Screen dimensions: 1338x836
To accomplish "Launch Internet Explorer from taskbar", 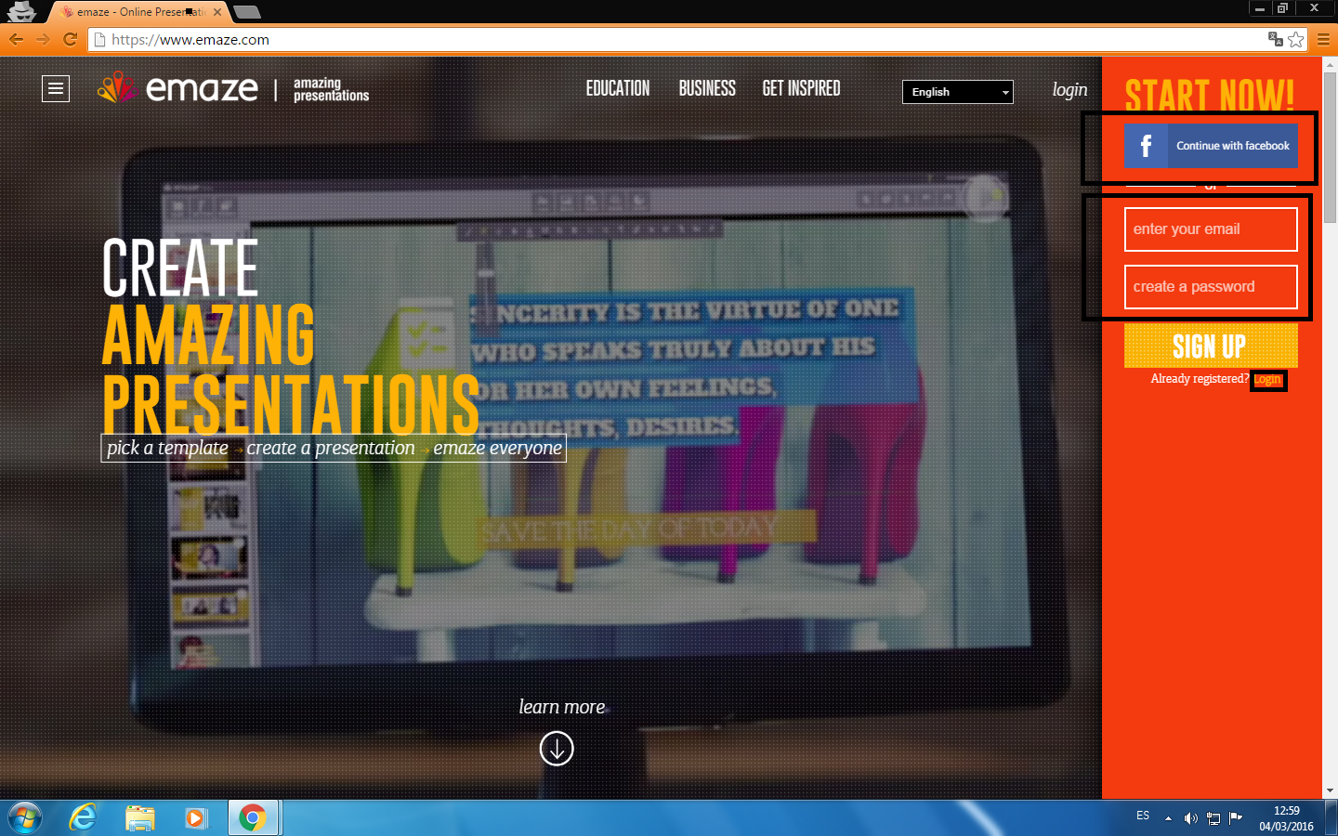I will tap(84, 817).
